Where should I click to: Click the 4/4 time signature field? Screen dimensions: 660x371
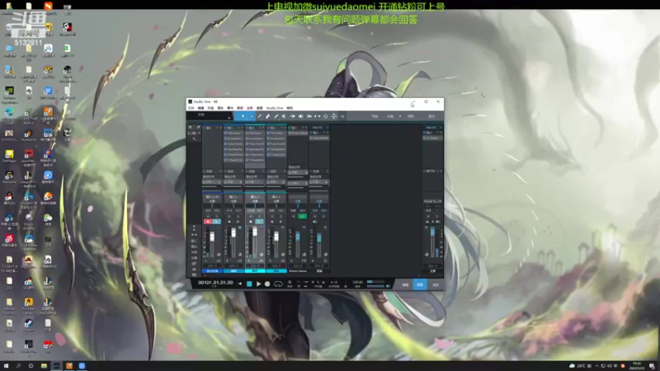[334, 282]
